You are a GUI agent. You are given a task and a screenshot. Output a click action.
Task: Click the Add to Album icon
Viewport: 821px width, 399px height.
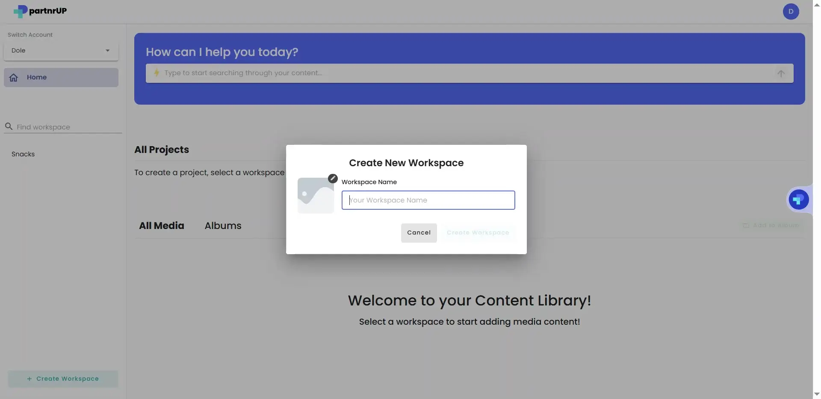(747, 225)
